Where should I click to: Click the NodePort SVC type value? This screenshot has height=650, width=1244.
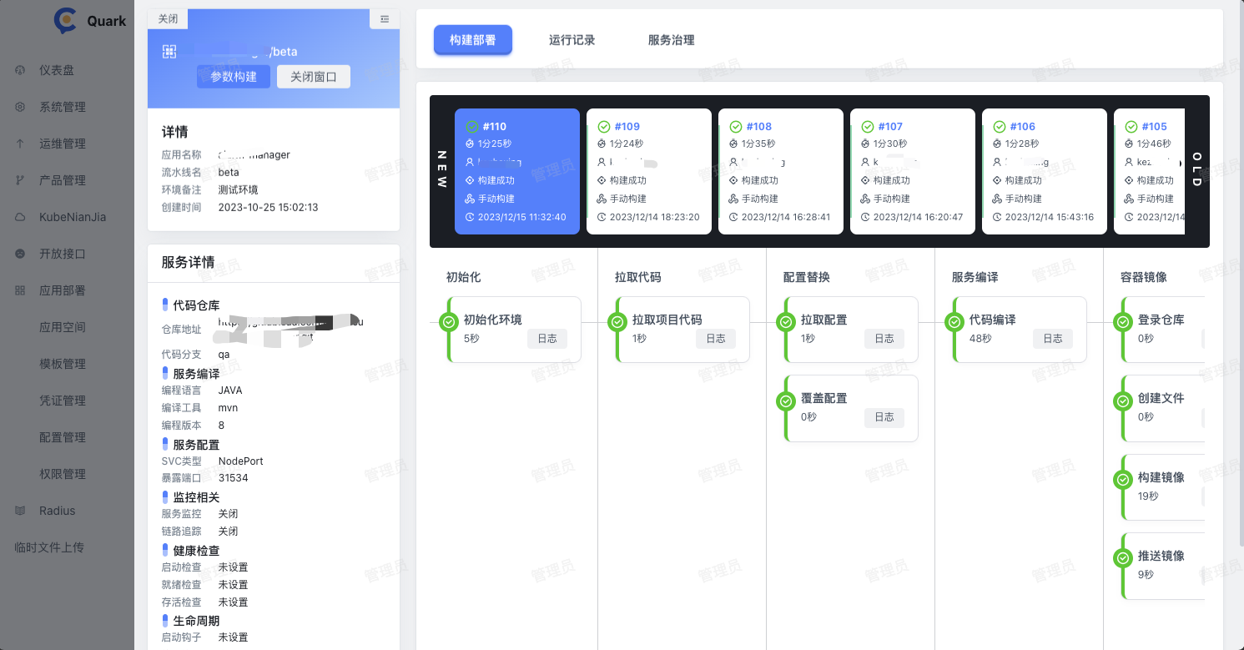tap(241, 461)
